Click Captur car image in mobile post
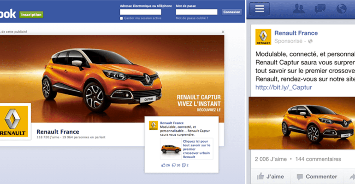The image size is (355, 184). (302, 123)
